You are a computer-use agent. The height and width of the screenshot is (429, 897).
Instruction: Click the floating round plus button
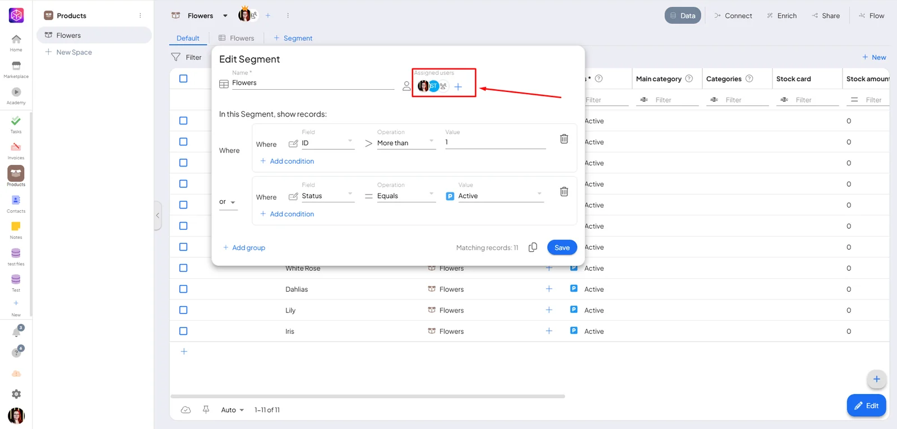click(876, 379)
